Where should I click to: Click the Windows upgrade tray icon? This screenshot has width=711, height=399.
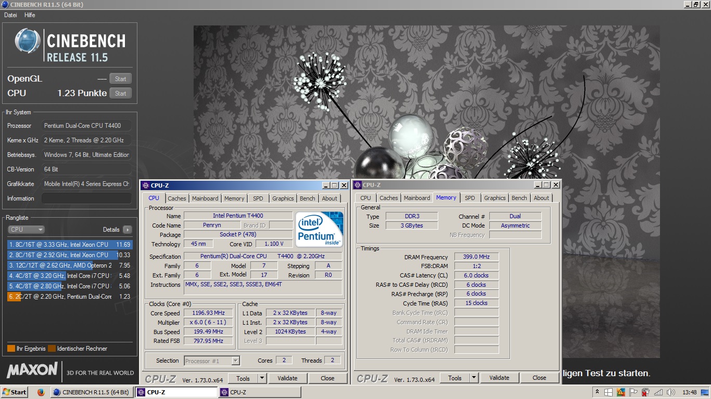point(608,392)
